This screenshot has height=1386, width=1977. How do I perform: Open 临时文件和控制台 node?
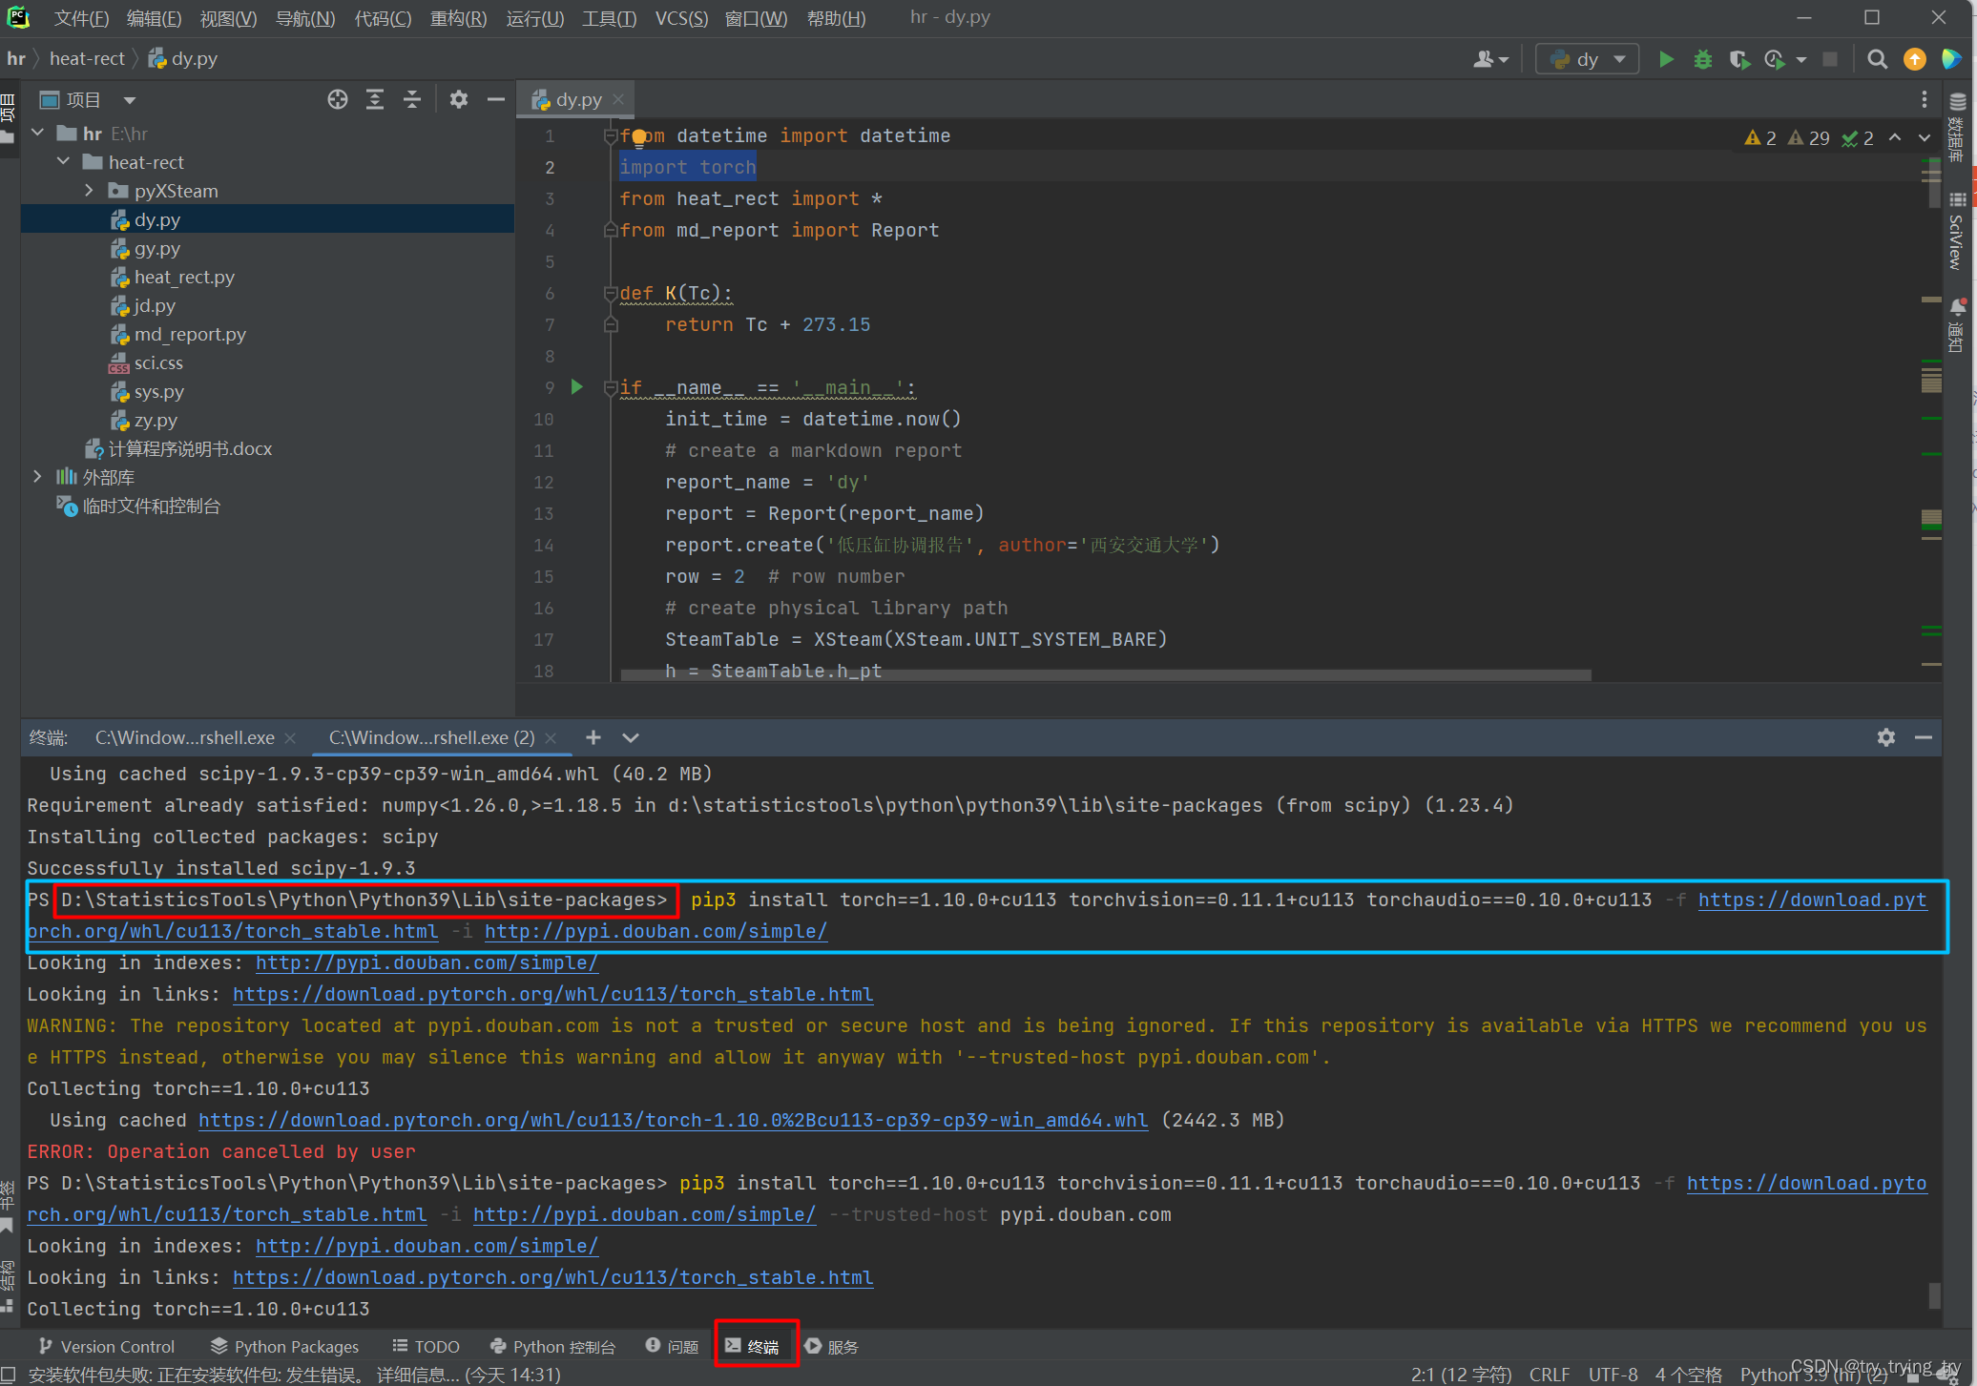(x=151, y=506)
